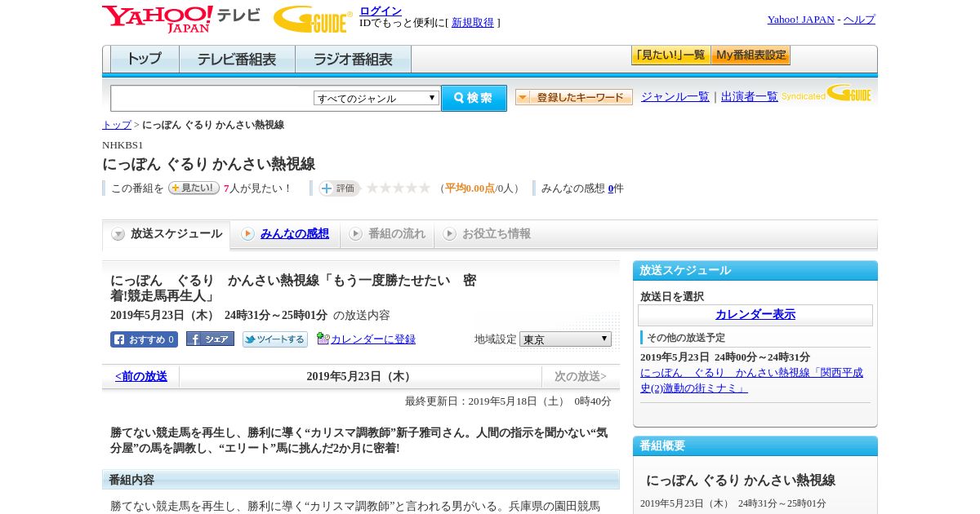Click the ログイン link
Viewport: 980px width, 514px height.
pyautogui.click(x=381, y=11)
